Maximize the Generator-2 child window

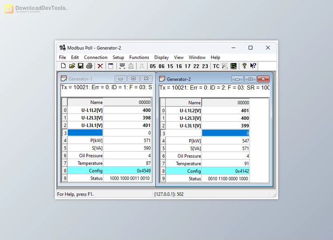[250, 79]
